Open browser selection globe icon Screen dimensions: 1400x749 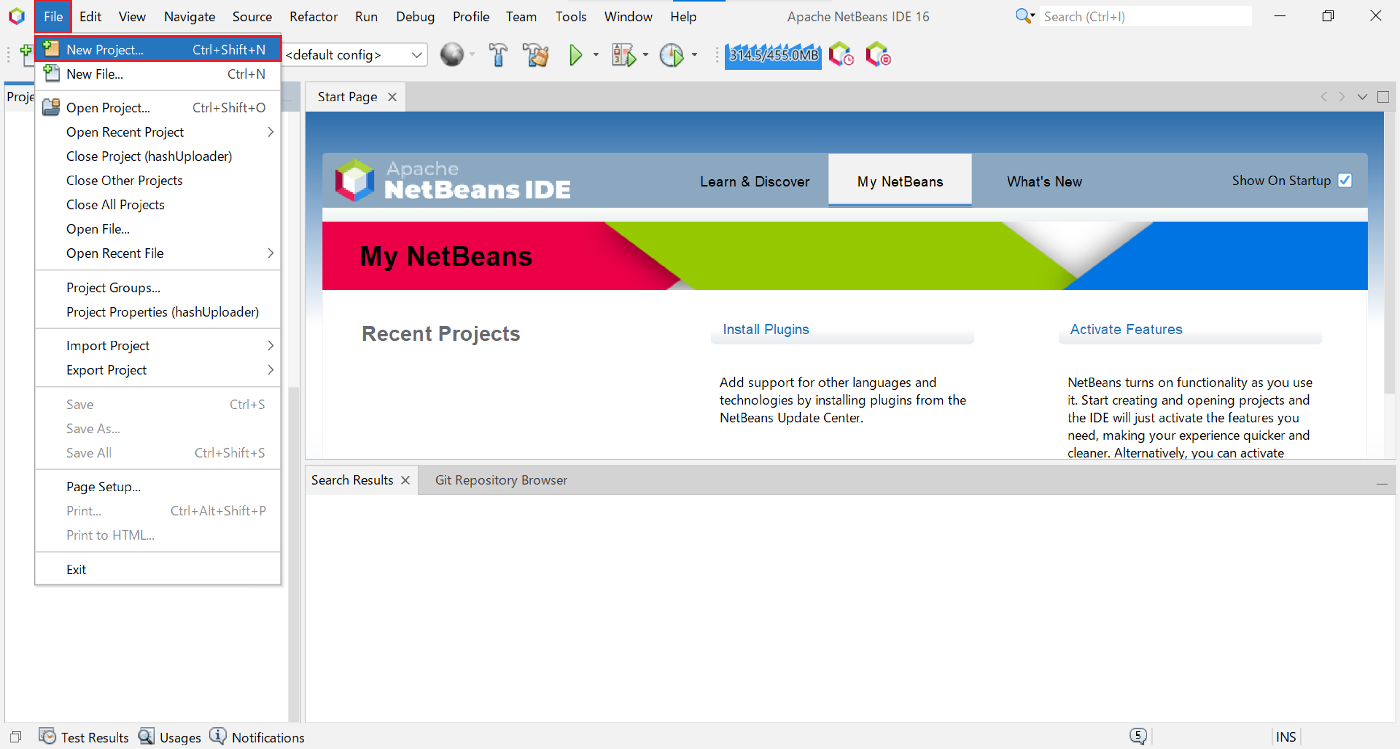coord(452,55)
